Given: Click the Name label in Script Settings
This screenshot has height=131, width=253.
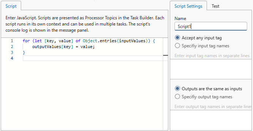Looking at the screenshot, I should (180, 19).
